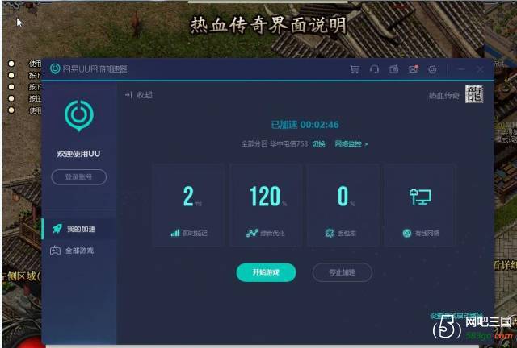This screenshot has height=348, width=517.
Task: Click the 全部分区 华中电信753 server text
Action: click(275, 143)
